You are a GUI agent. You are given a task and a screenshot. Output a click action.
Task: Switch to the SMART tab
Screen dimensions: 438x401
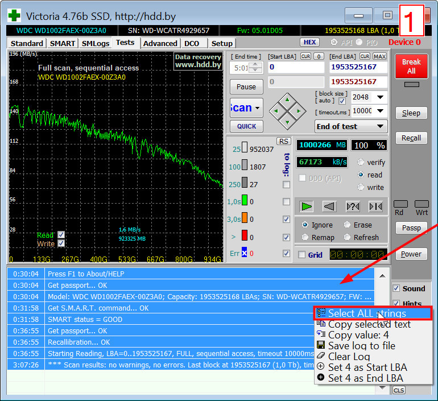coord(62,43)
